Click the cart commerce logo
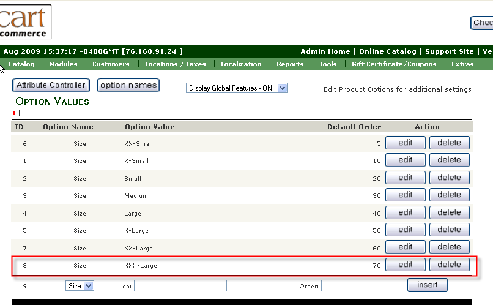This screenshot has height=308, width=493. coord(24,22)
